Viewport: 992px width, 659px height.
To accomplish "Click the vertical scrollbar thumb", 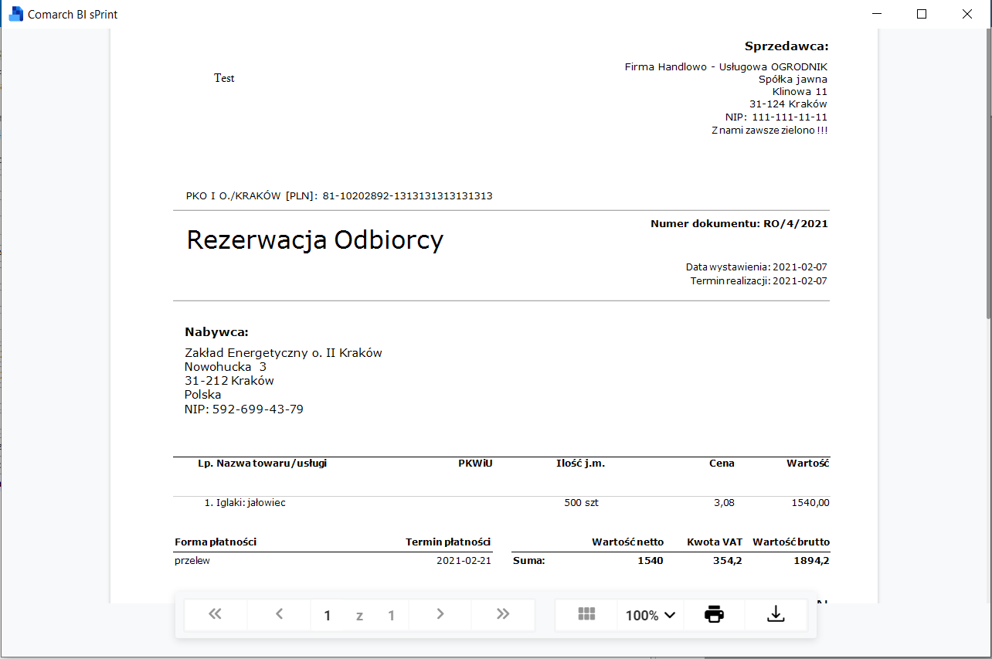I will tap(988, 175).
